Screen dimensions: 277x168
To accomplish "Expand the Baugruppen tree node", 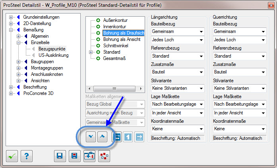I will pyautogui.click(x=18, y=62).
